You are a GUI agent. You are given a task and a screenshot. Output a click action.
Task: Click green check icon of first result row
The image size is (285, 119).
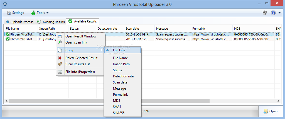(x=8, y=34)
